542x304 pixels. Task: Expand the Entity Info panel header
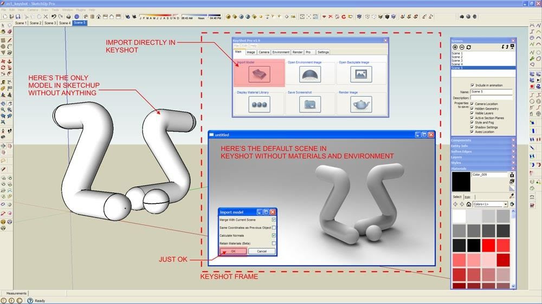point(483,146)
